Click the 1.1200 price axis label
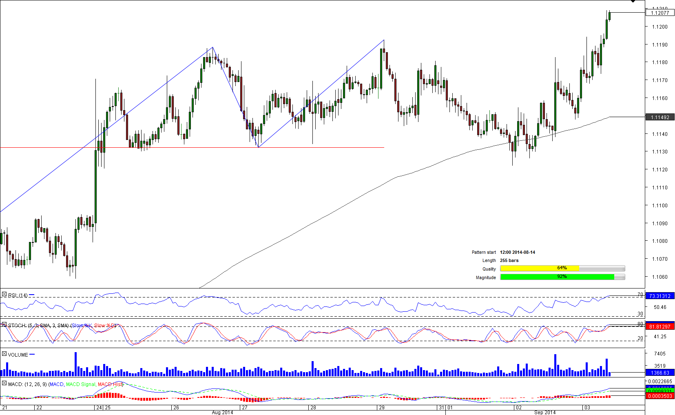The width and height of the screenshot is (675, 415). coord(660,27)
